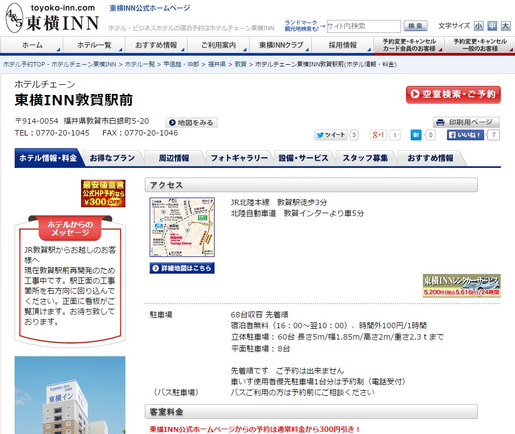Screen dimensions: 515x434
Task: Open the ご利用案内 menu
Action: 218,45
